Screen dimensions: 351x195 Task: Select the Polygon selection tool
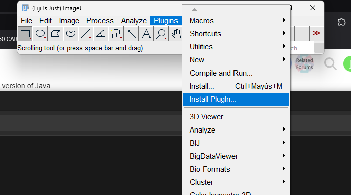pos(55,34)
